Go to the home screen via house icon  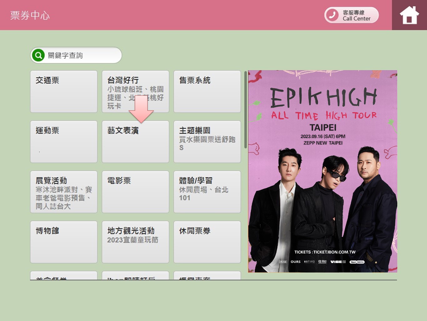[409, 15]
